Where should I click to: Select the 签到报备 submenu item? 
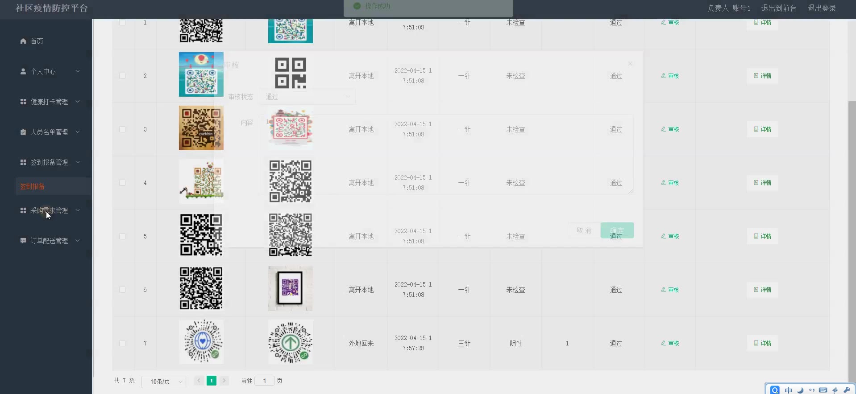coord(53,186)
